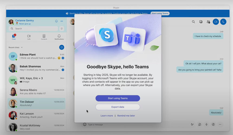Choose Remind me later link
Viewport: 233px width, 135px height.
pos(126,116)
